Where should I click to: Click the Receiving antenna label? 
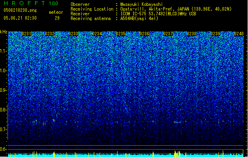coord(91,18)
